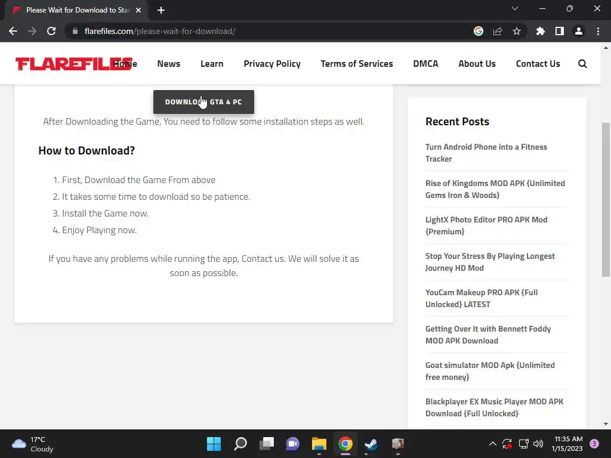
Task: Open the tab search chevron
Action: [x=515, y=8]
